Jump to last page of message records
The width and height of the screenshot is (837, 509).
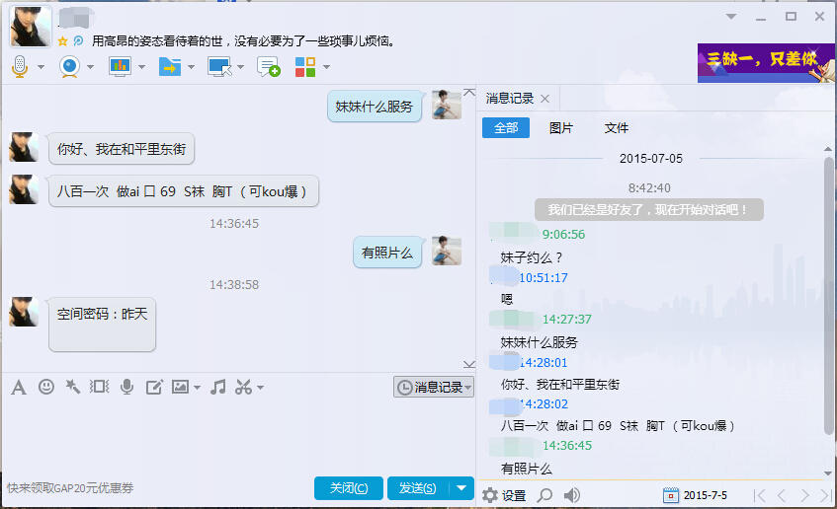[826, 495]
